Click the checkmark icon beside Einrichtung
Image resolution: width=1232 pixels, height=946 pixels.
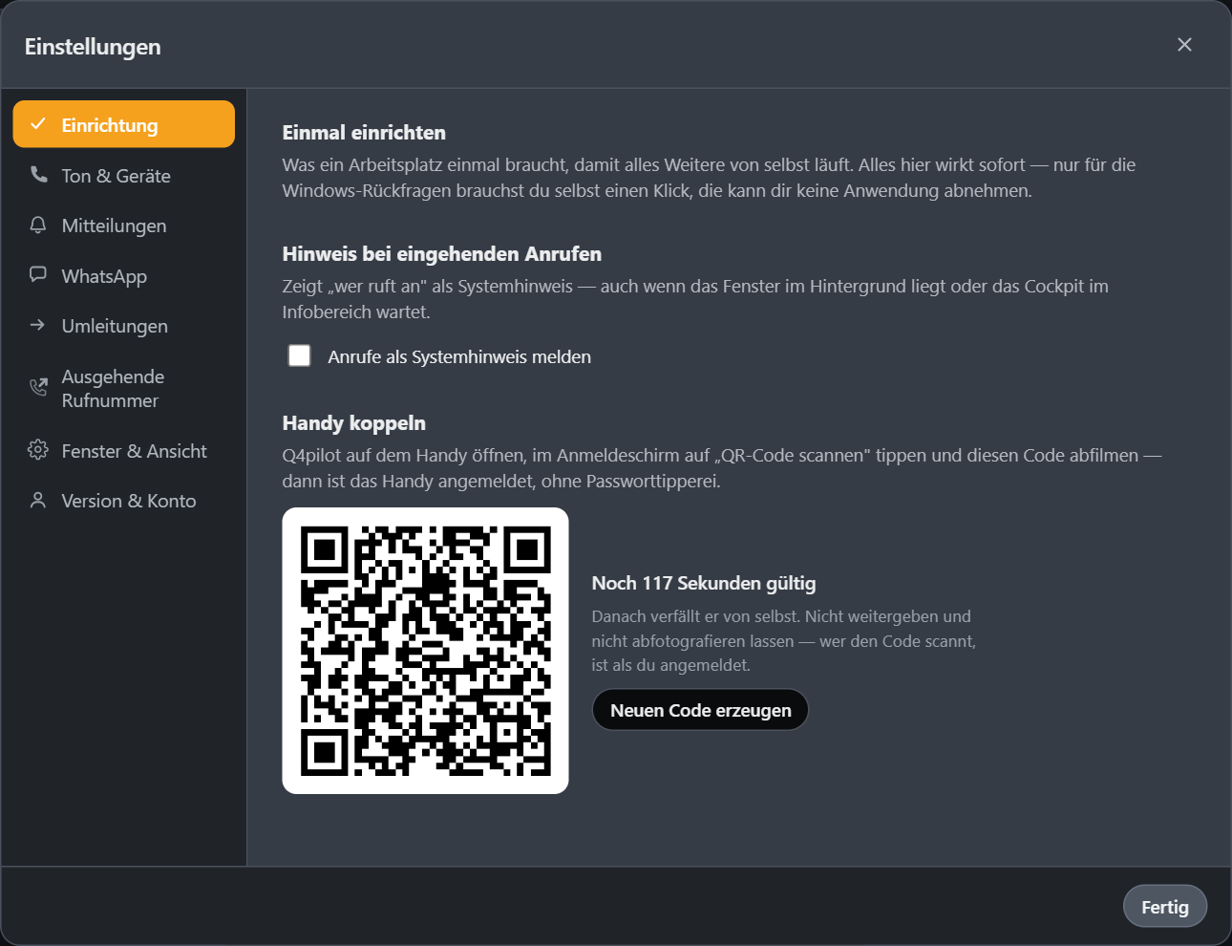click(38, 124)
